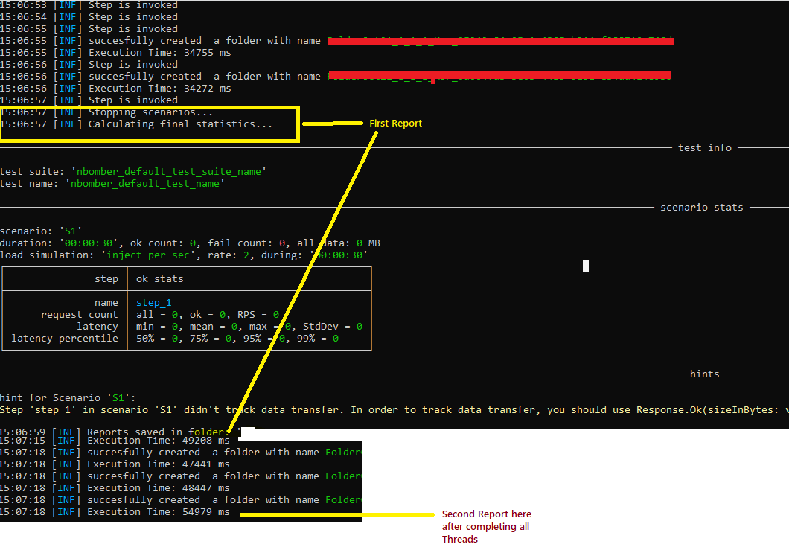Image resolution: width=789 pixels, height=550 pixels.
Task: Select the scenario name 'S1'
Action: (70, 230)
